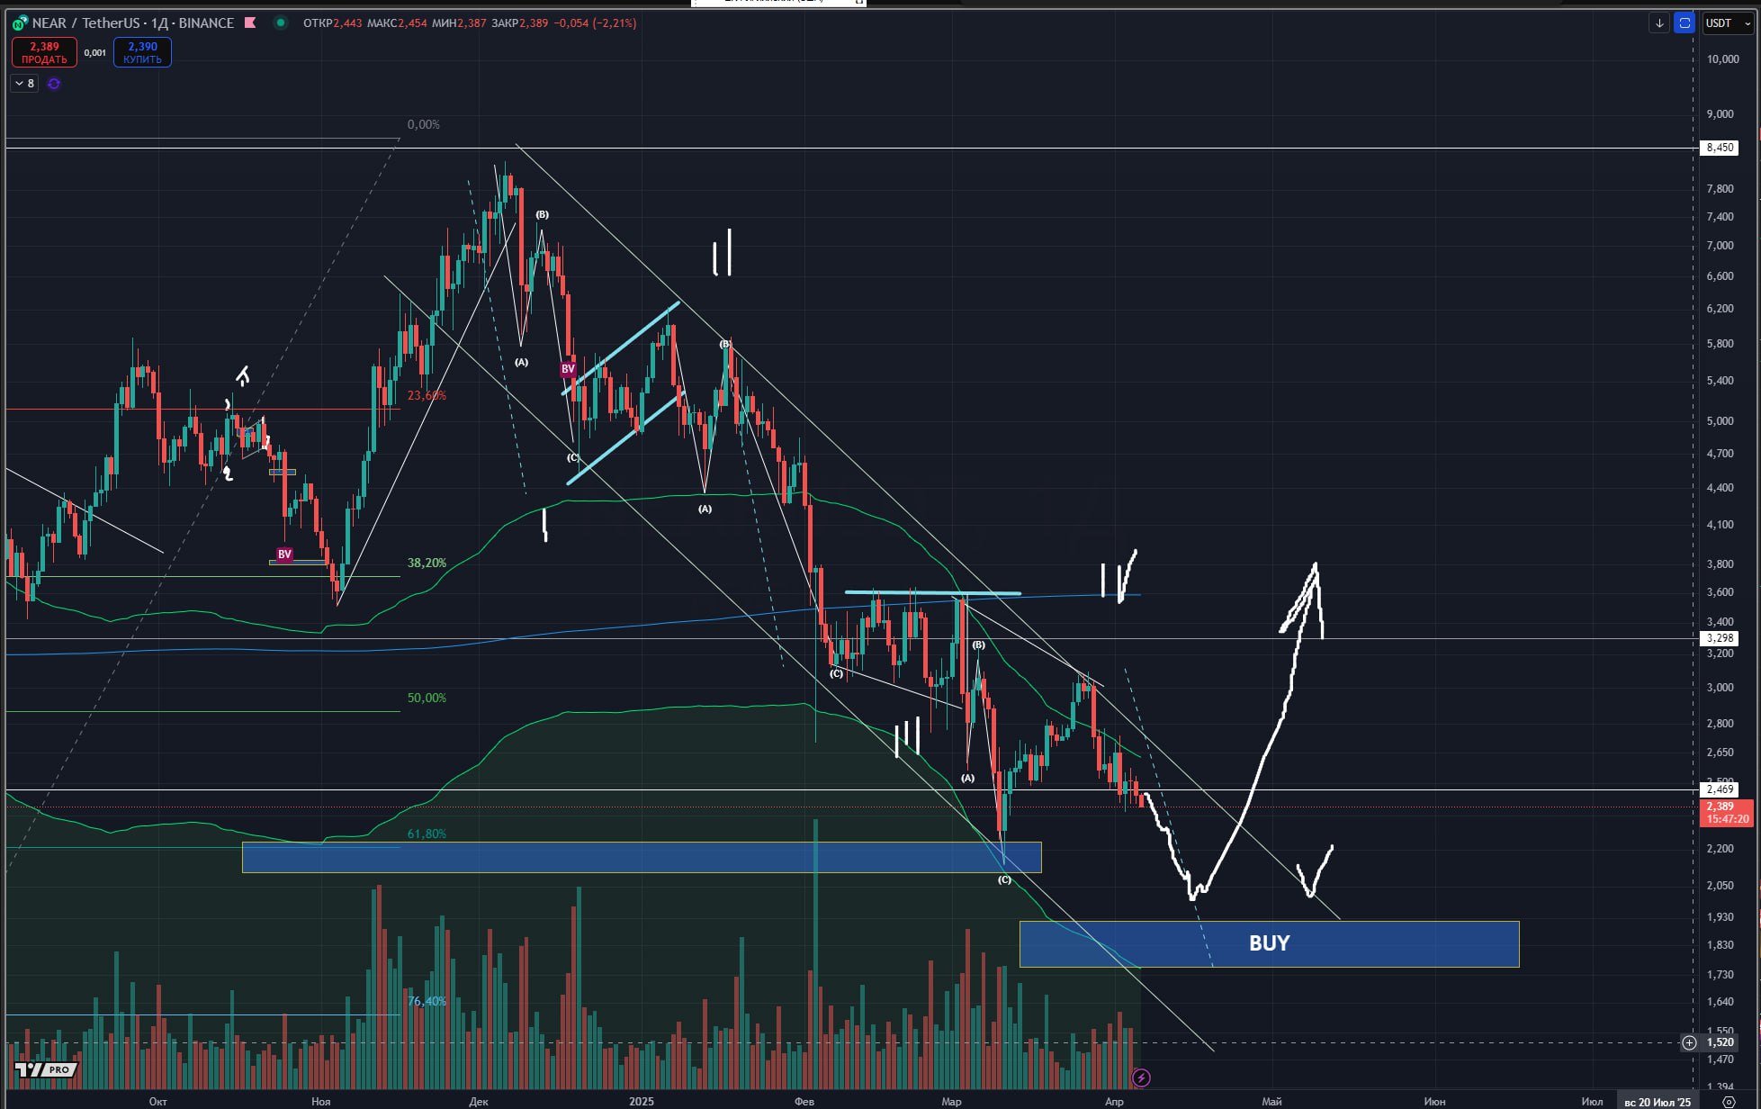Click the TradingView PRO logo
The height and width of the screenshot is (1109, 1761).
pos(46,1069)
